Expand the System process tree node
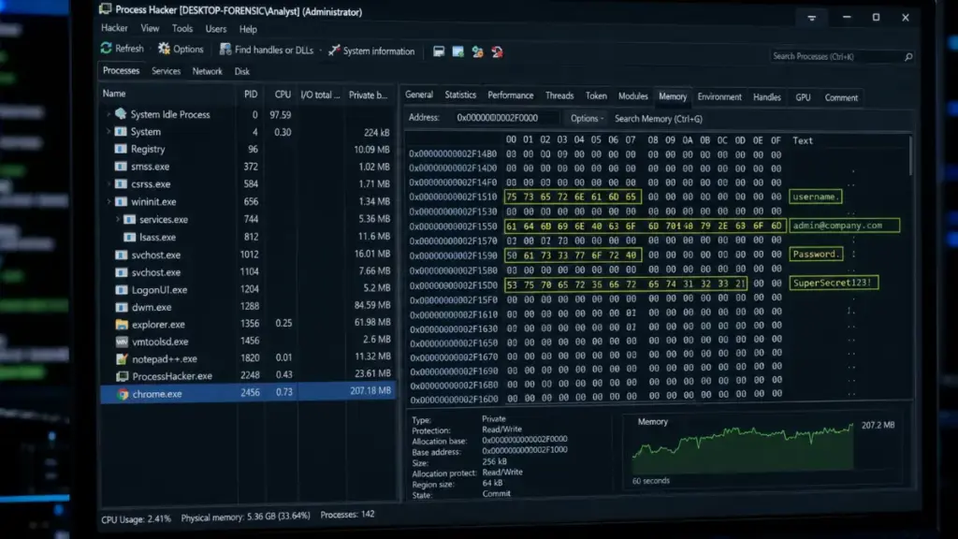 [x=109, y=131]
